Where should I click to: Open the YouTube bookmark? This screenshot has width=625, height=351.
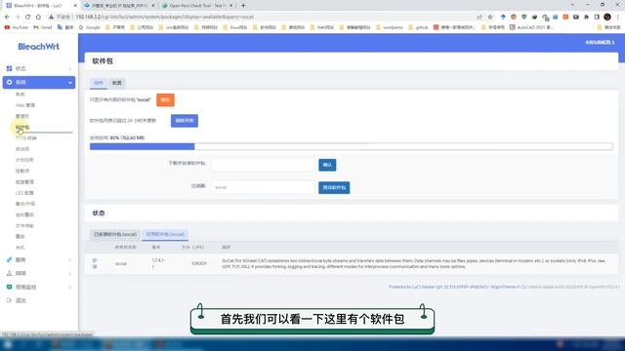click(17, 27)
